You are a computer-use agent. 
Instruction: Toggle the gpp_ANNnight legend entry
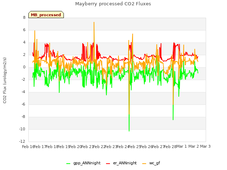83,163
